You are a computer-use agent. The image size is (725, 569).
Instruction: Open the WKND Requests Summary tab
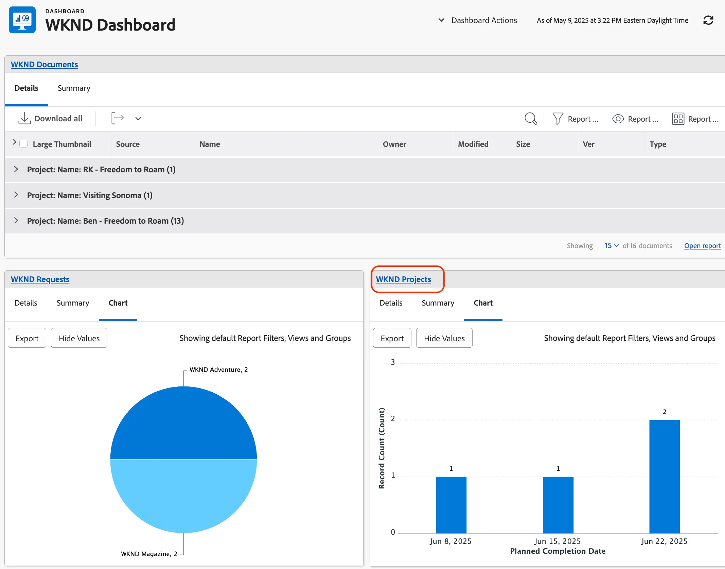pos(73,303)
